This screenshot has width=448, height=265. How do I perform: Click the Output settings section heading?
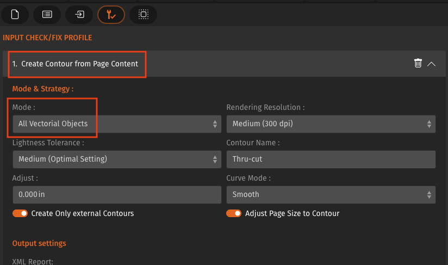pyautogui.click(x=39, y=243)
